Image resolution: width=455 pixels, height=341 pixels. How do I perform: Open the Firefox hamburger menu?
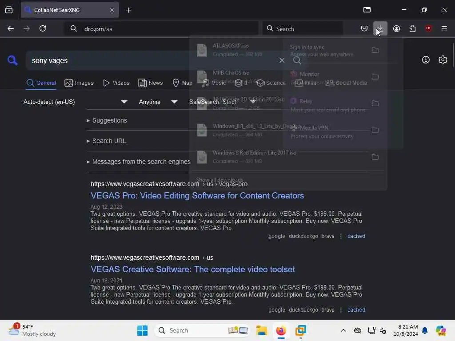point(444,28)
